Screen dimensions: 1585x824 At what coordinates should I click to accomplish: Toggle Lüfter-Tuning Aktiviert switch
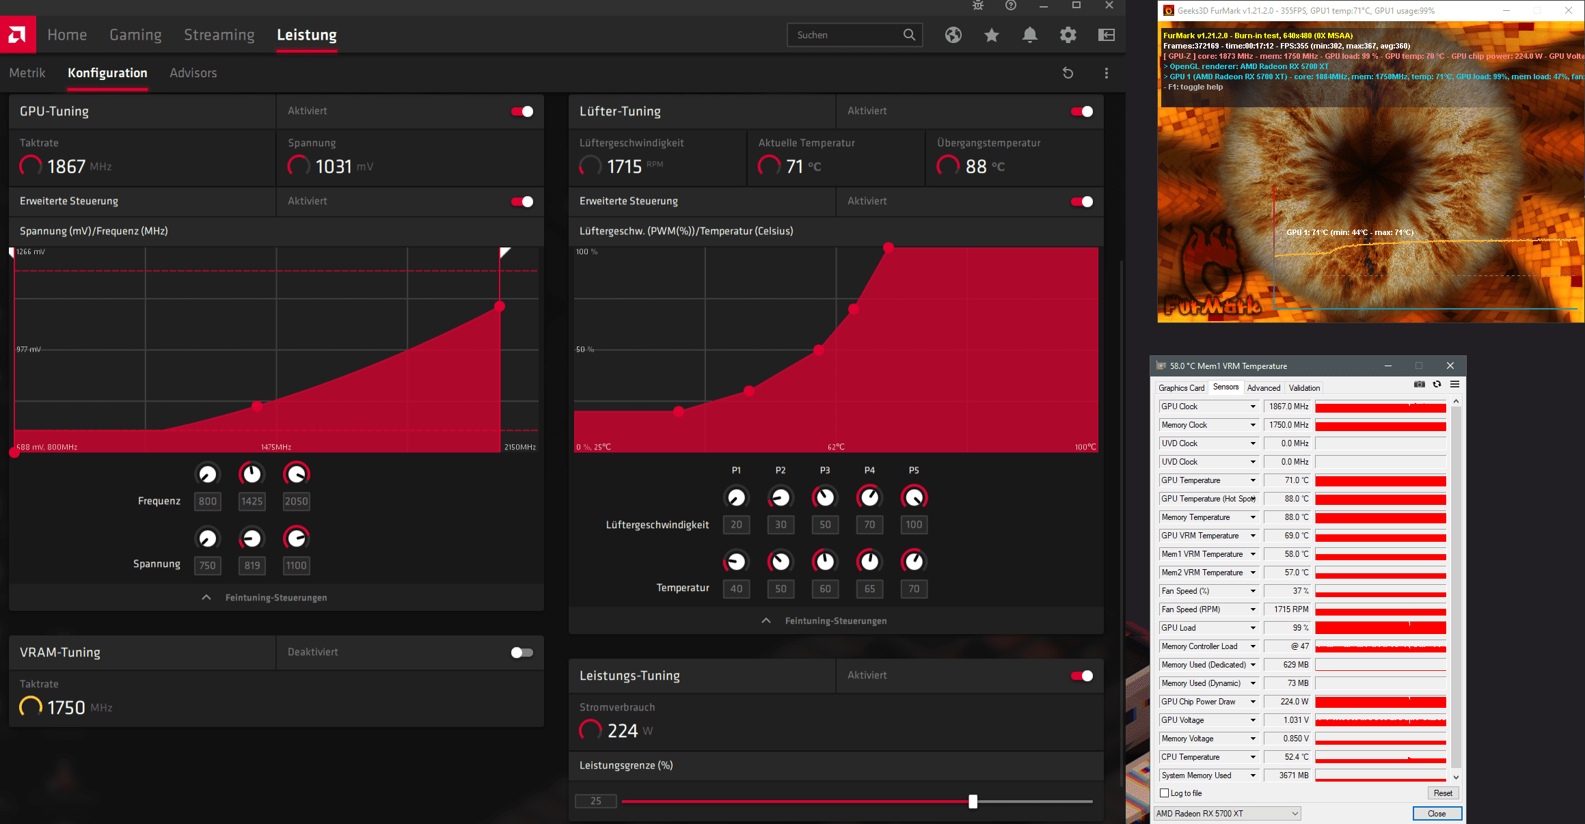(1082, 111)
